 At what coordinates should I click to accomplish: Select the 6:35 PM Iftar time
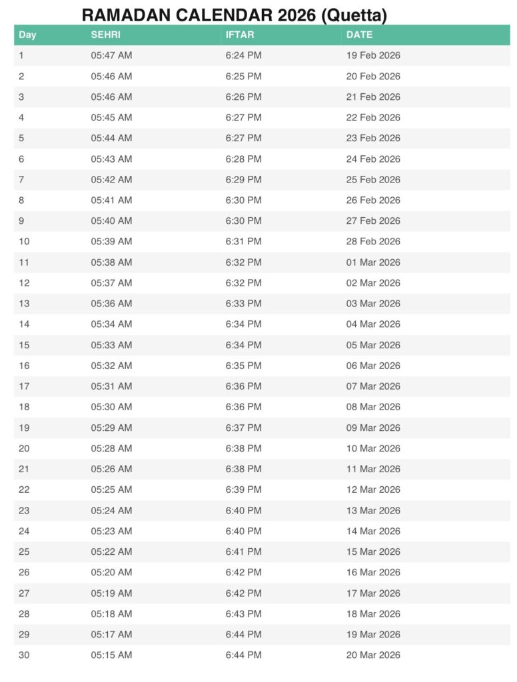(243, 366)
